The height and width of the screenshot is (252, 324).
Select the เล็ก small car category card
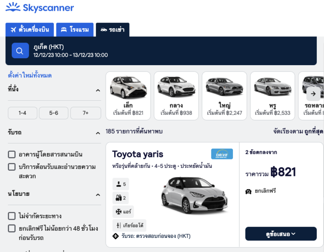point(128,96)
